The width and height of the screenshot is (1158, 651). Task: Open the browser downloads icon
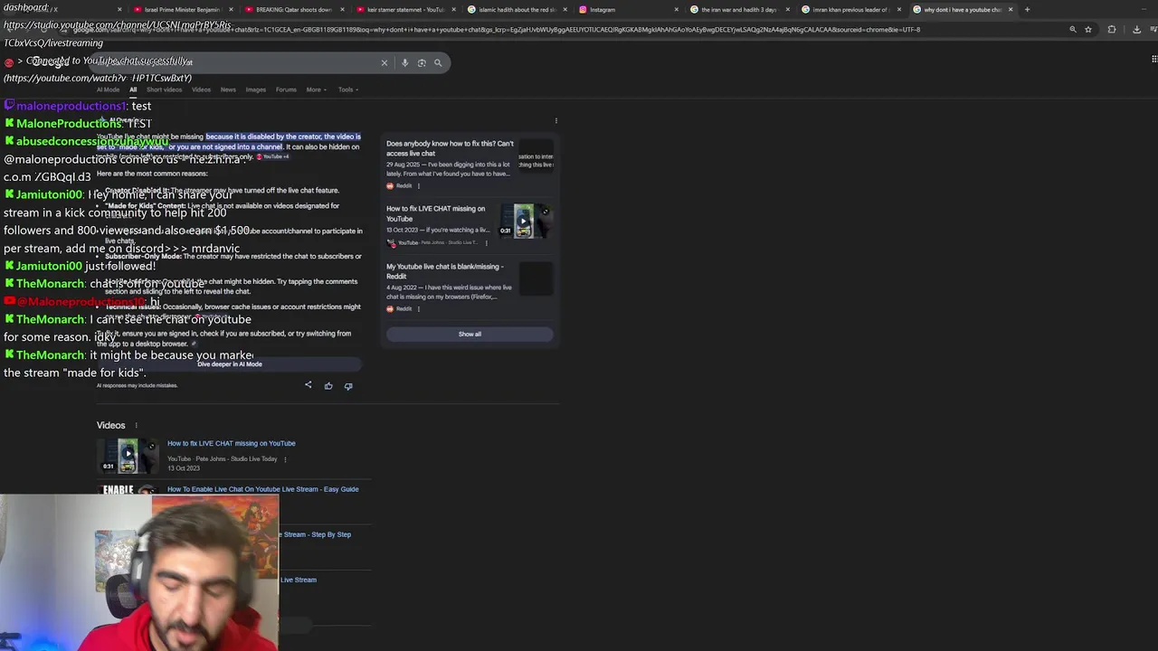click(1136, 29)
